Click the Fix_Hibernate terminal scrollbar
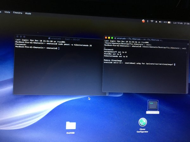The width and height of the screenshot is (190, 142). pyautogui.click(x=187, y=53)
